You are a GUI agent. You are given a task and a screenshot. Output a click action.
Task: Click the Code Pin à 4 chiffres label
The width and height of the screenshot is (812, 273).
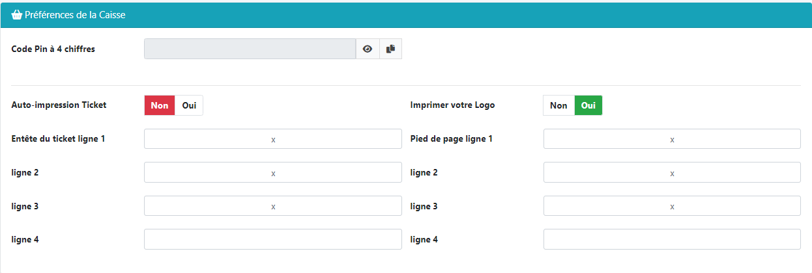tap(53, 49)
